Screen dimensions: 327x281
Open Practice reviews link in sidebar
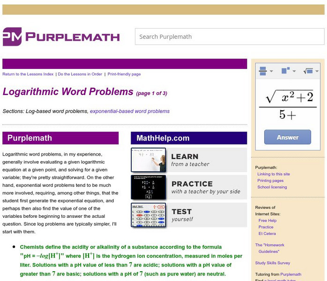[266, 227]
